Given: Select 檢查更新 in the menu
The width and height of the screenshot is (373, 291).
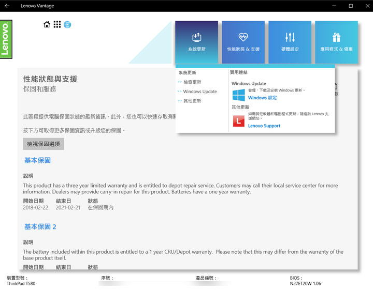Looking at the screenshot, I should [192, 82].
